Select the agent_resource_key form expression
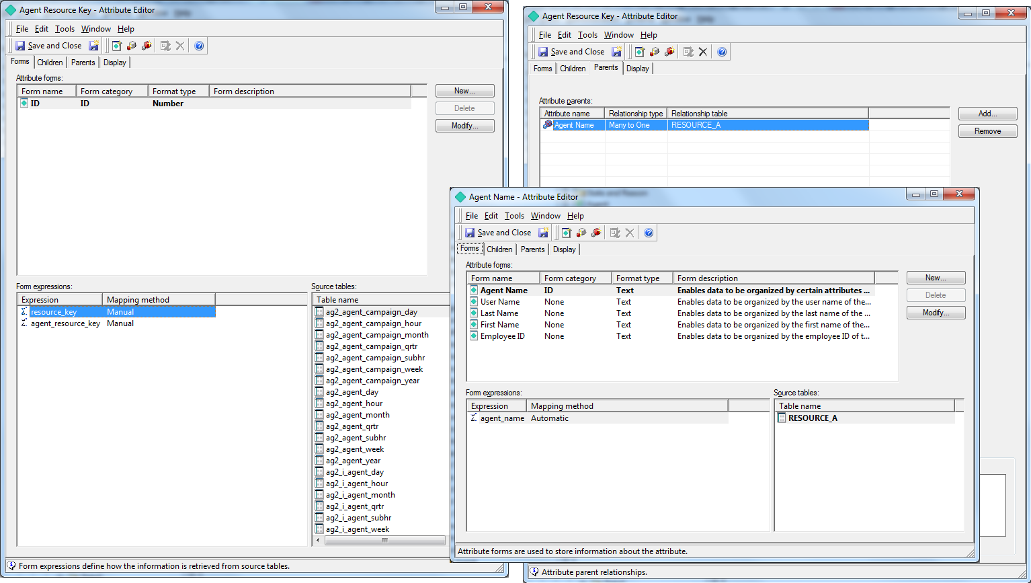The height and width of the screenshot is (583, 1031). [x=65, y=323]
